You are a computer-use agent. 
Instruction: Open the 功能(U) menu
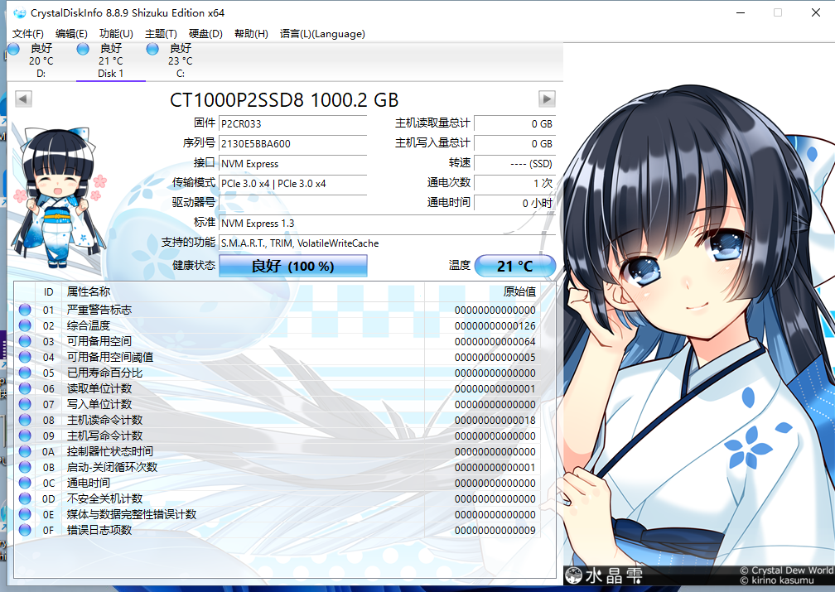click(116, 34)
